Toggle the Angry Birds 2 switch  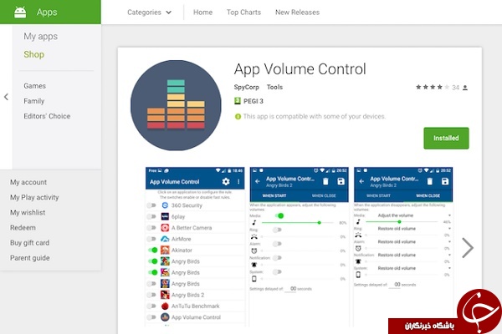(x=151, y=295)
